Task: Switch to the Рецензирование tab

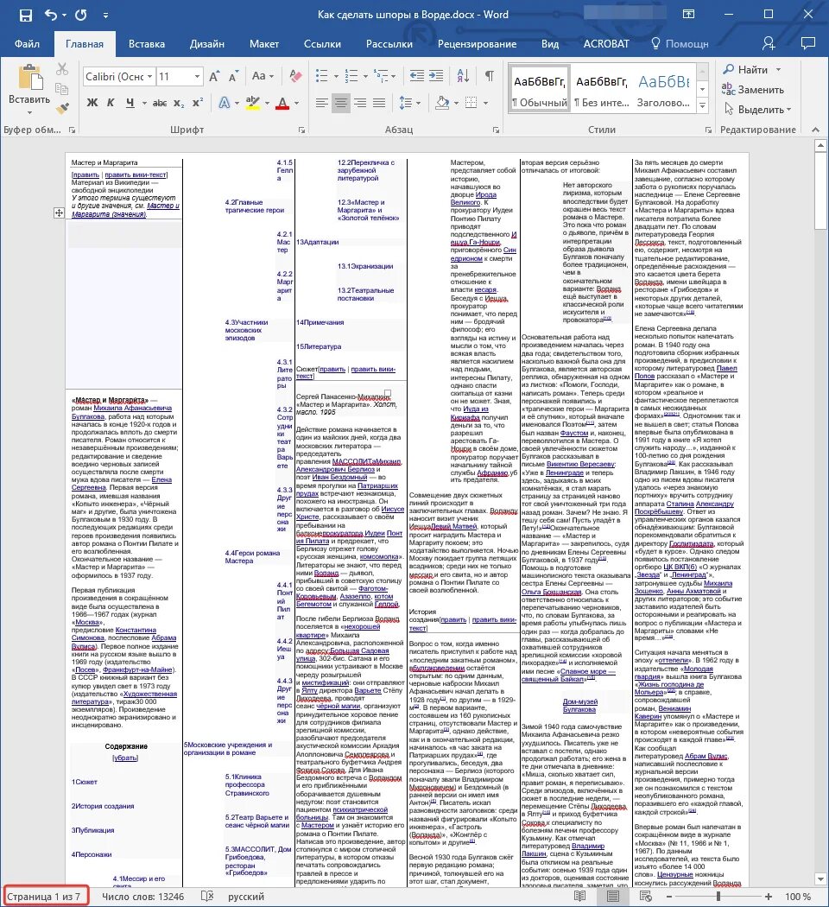Action: (x=477, y=44)
